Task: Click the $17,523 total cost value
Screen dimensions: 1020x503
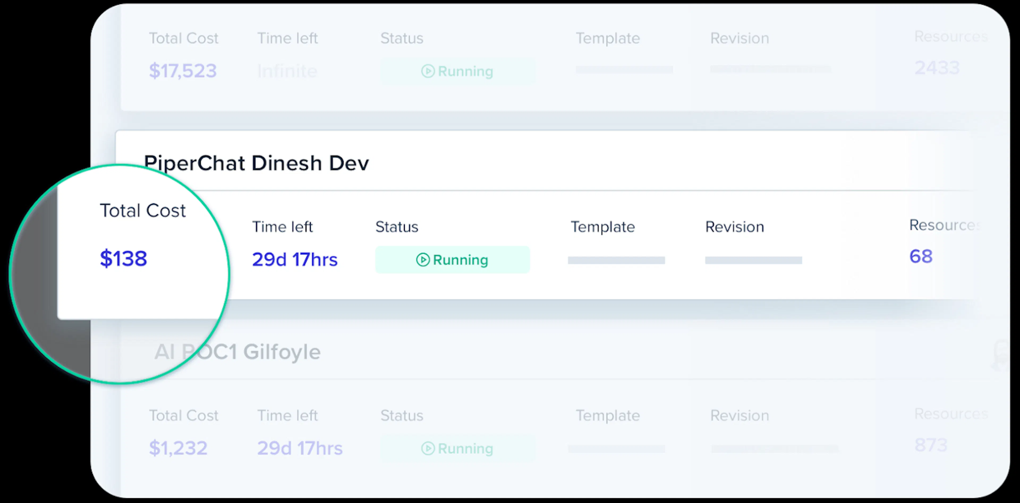Action: click(x=182, y=71)
